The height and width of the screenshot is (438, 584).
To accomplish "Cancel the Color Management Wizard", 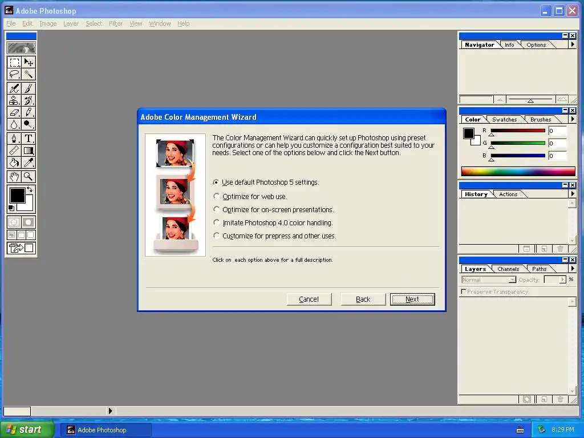I will (309, 299).
